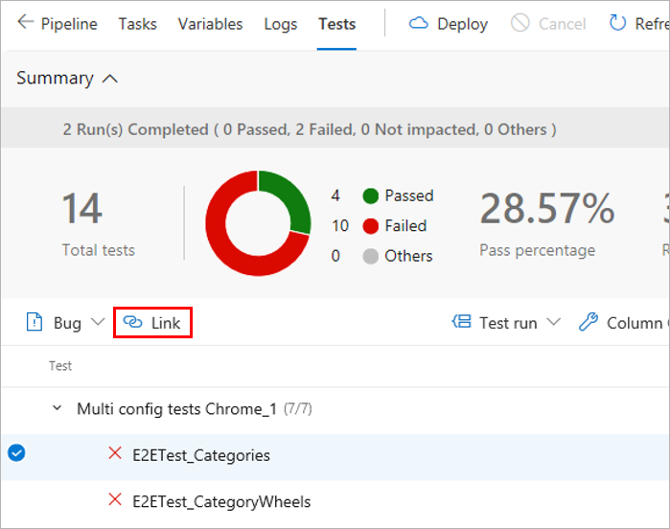Click the Link chain icon
670x529 pixels.
tap(132, 322)
